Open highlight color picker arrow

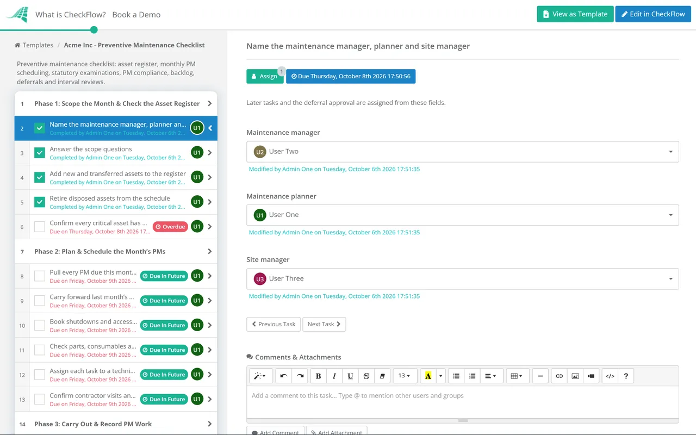pyautogui.click(x=441, y=376)
